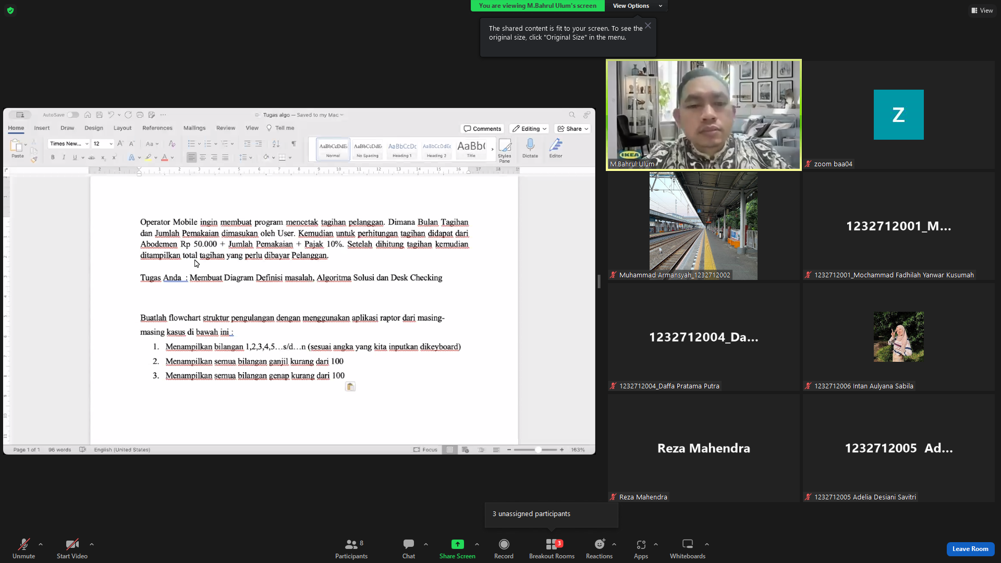Apply the Heading 1 style
The image size is (1001, 563).
pyautogui.click(x=402, y=150)
